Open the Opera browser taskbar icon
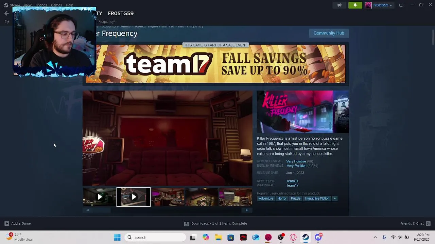Viewport: 435px width, 244px height. [x=293, y=237]
